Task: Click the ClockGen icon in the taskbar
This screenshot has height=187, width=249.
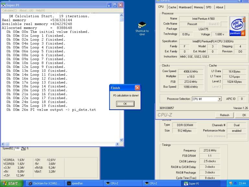Action: (x=30, y=183)
